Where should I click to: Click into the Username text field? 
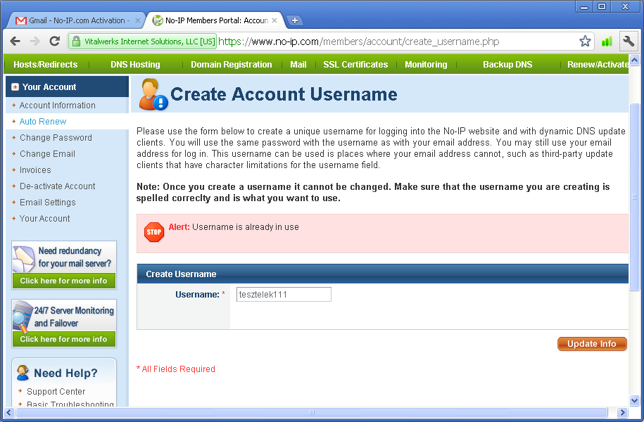[x=284, y=294]
